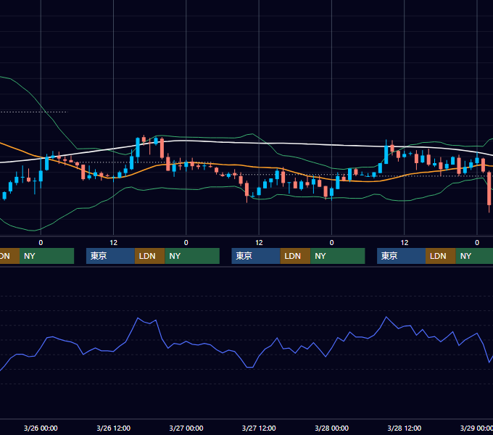Click hour label 12 above 3/28 12:00
Screen dimensions: 493x435
[x=405, y=243]
